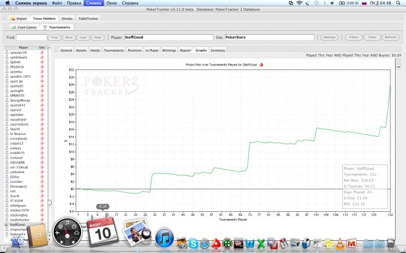
Task: Switch to the Import tab
Action: [x=19, y=19]
